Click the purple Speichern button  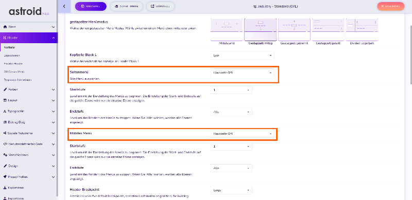point(91,6)
